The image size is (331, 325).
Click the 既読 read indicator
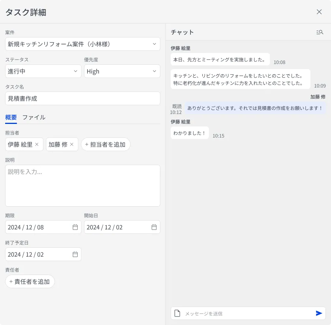[x=177, y=106]
